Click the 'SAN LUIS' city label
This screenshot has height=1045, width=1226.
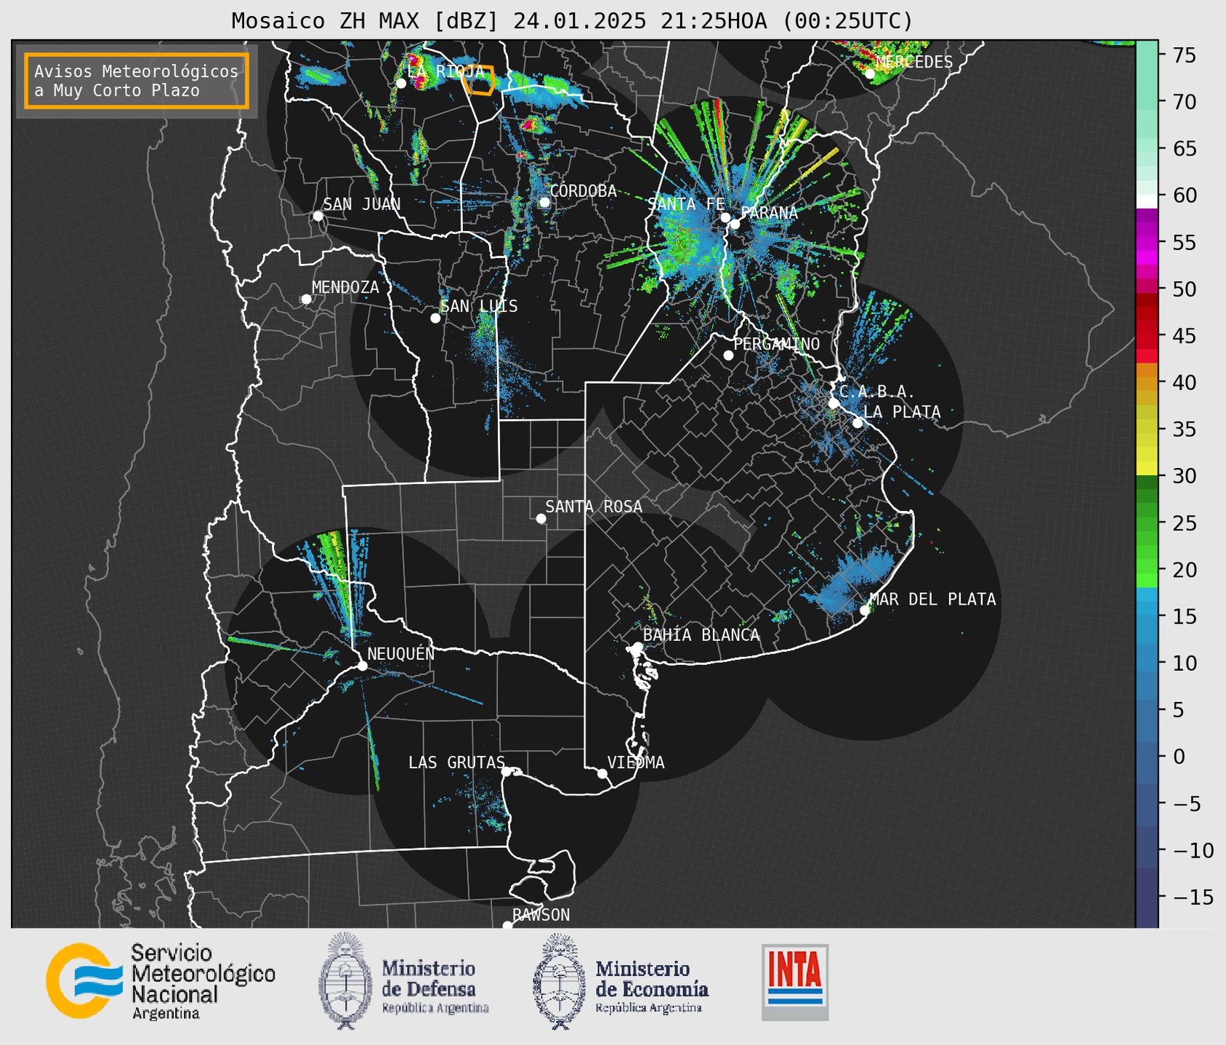point(480,307)
